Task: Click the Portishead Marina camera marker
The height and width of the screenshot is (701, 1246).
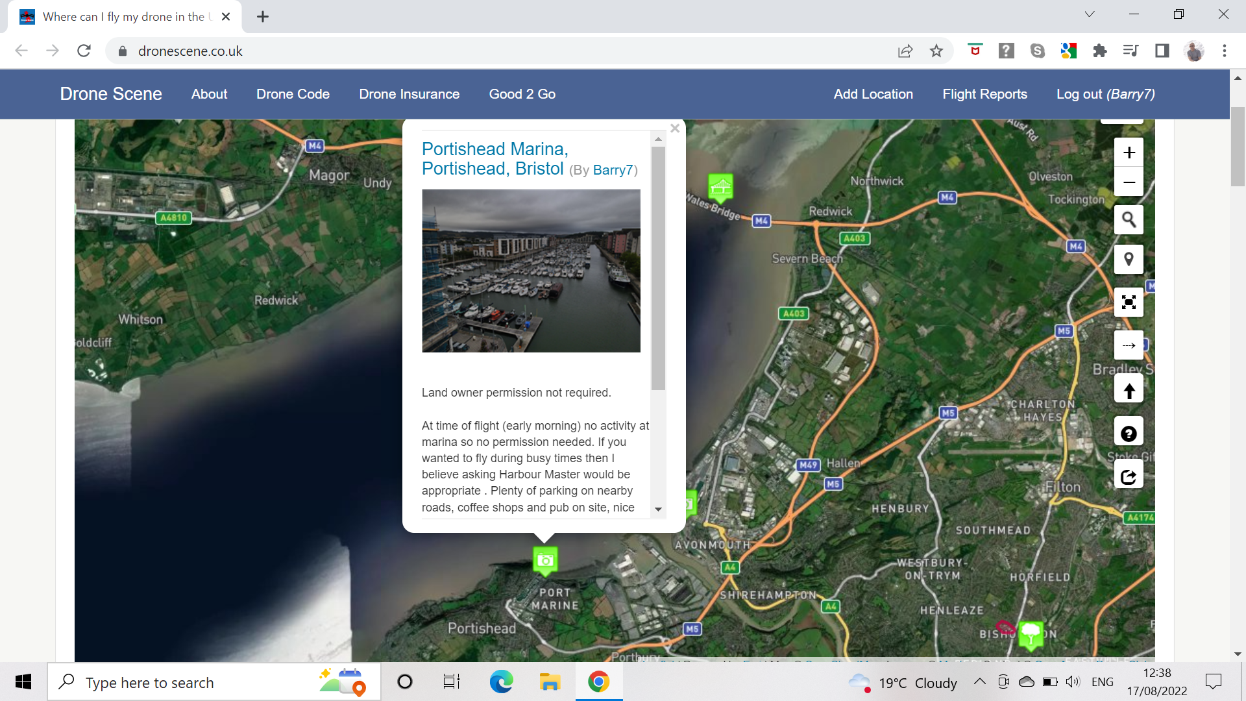Action: 545,560
